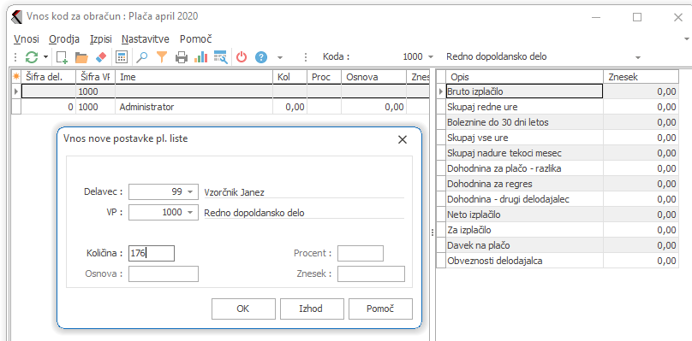The width and height of the screenshot is (692, 341).
Task: Click the blue help question icon
Action: pos(261,56)
